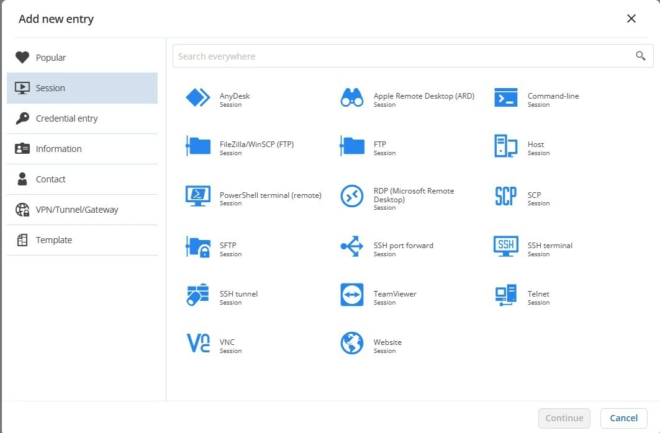
Task: Select the "Website" label
Action: click(387, 342)
